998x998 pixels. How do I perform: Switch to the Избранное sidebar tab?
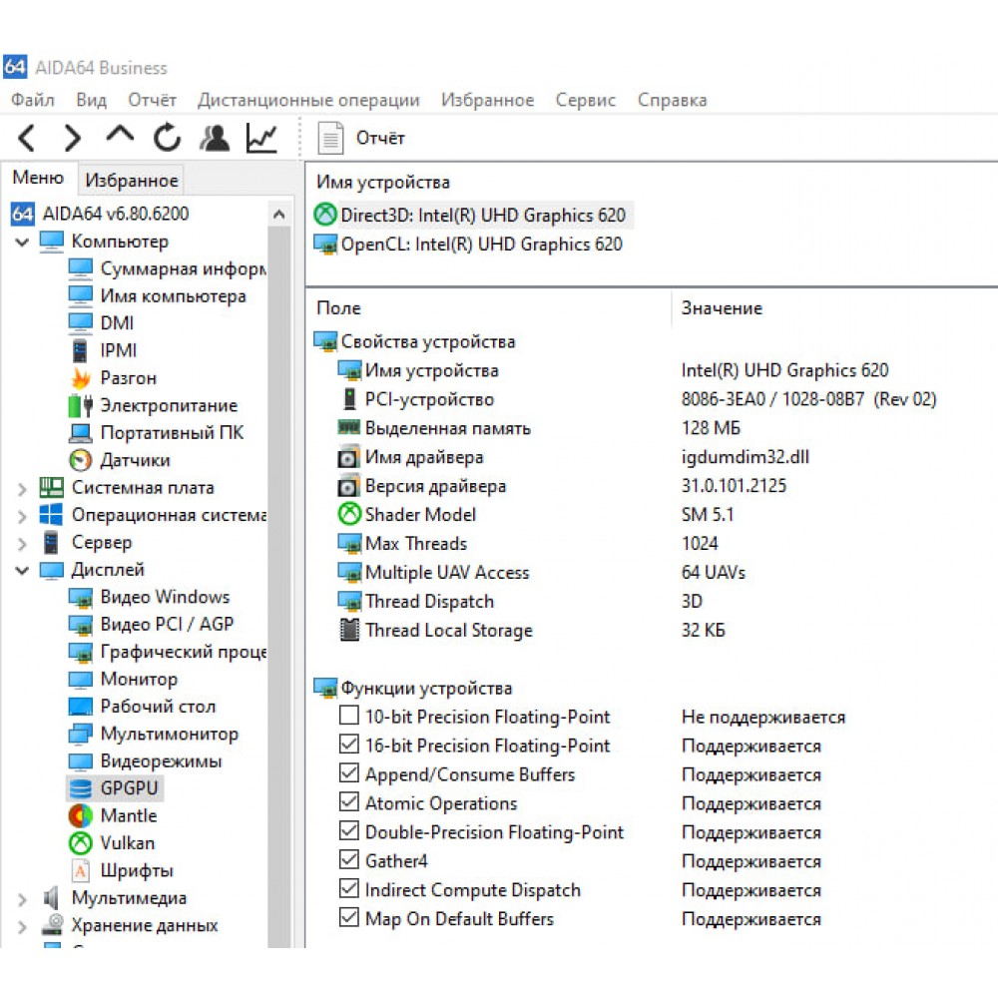point(132,180)
